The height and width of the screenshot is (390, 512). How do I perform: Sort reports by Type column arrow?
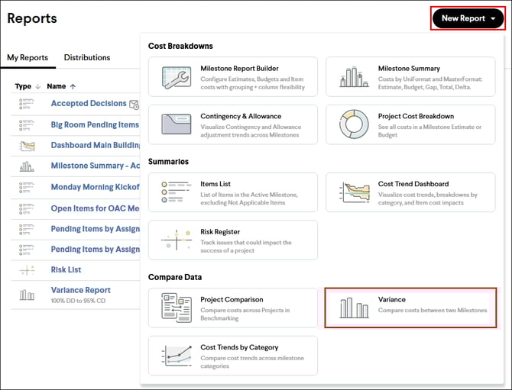38,86
